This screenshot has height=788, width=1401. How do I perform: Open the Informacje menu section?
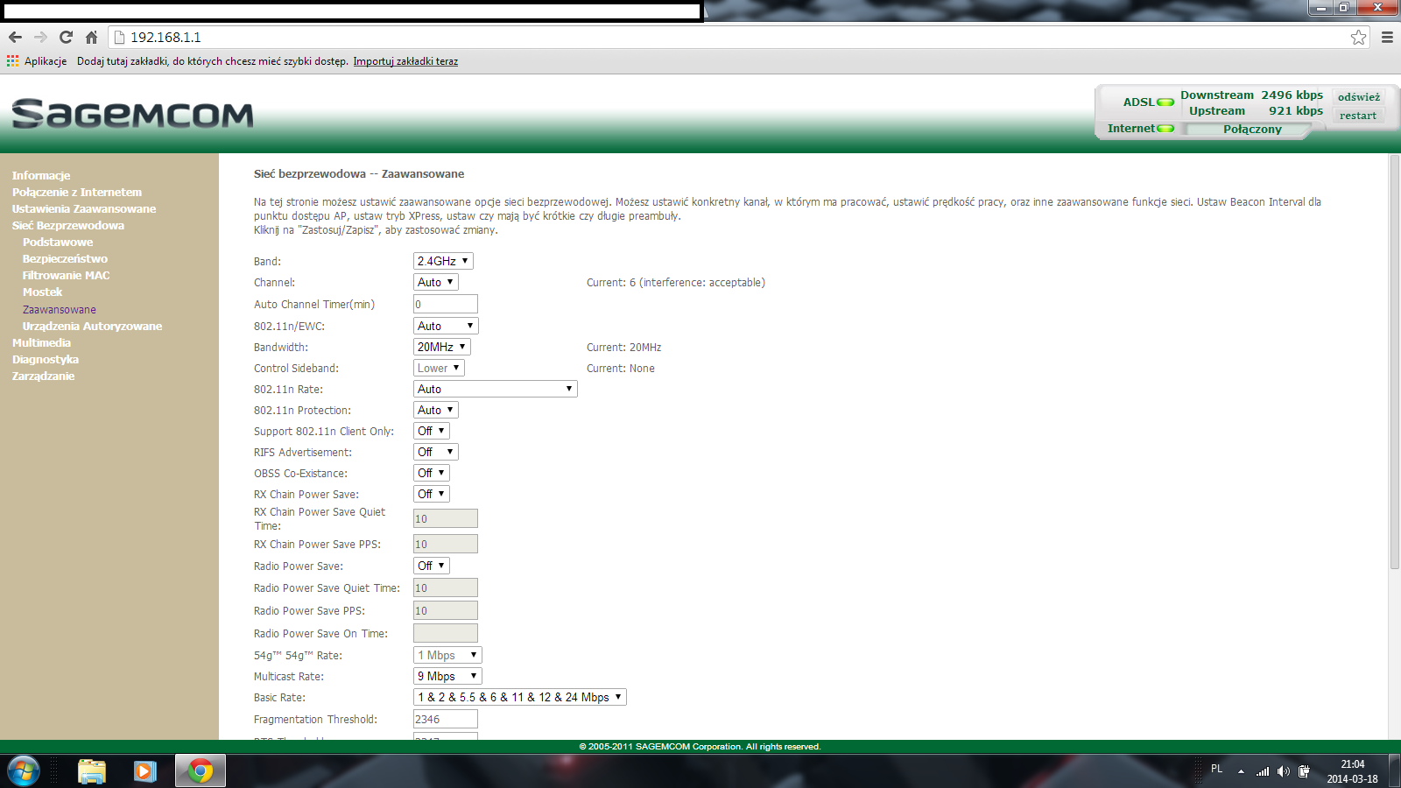click(41, 175)
